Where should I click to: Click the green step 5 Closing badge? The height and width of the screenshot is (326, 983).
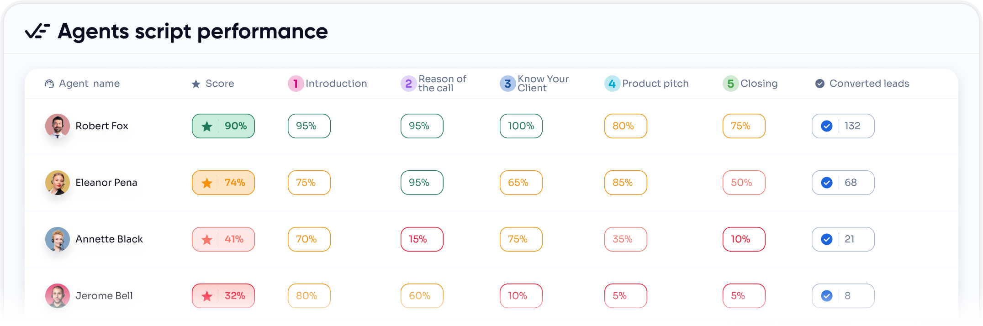click(730, 84)
